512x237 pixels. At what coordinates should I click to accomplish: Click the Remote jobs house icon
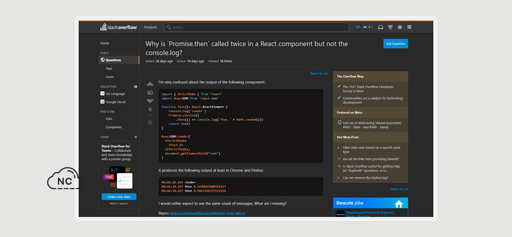[x=399, y=203]
